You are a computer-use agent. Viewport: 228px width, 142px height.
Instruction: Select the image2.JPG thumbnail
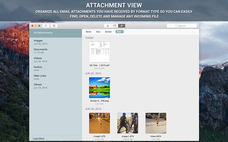(100, 123)
